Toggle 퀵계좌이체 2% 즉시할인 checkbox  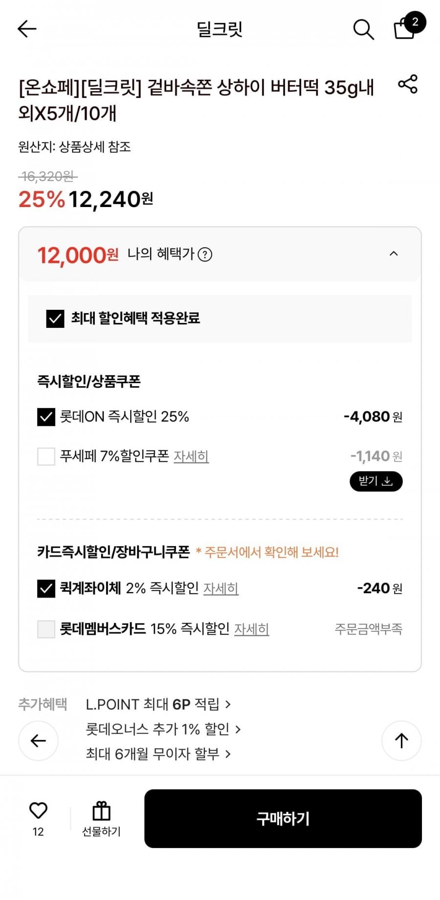click(x=46, y=588)
